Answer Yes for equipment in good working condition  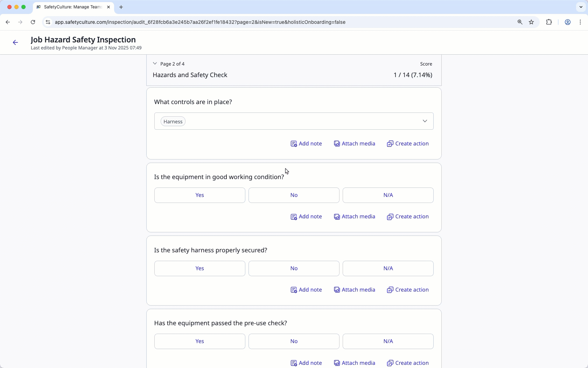[199, 195]
